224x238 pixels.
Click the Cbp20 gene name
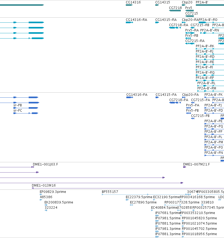tap(187, 2)
